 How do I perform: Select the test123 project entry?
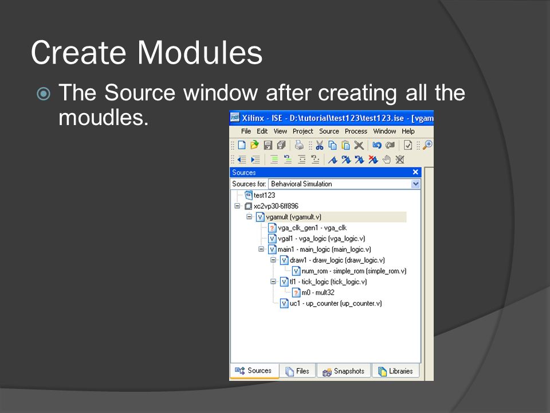(260, 195)
